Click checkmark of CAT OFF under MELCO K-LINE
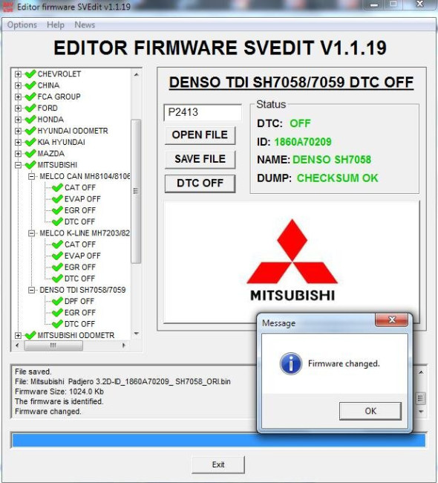This screenshot has width=438, height=483. [x=58, y=244]
